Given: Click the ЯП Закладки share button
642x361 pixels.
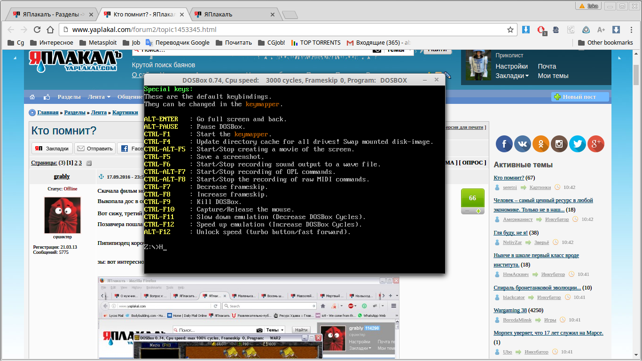Looking at the screenshot, I should click(x=52, y=149).
